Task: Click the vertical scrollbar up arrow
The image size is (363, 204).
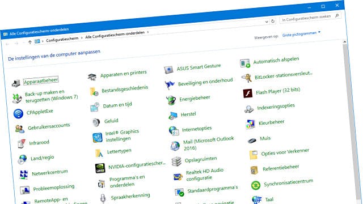Action: coord(345,42)
